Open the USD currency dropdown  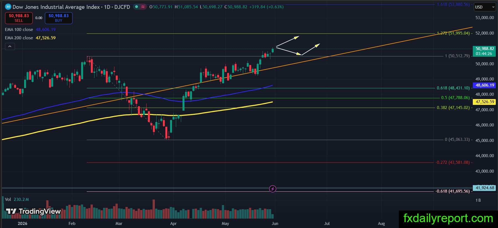point(485,7)
